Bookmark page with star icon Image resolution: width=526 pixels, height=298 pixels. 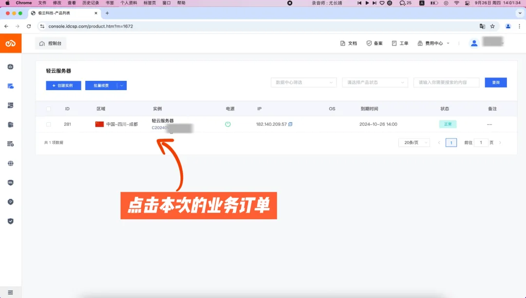492,26
